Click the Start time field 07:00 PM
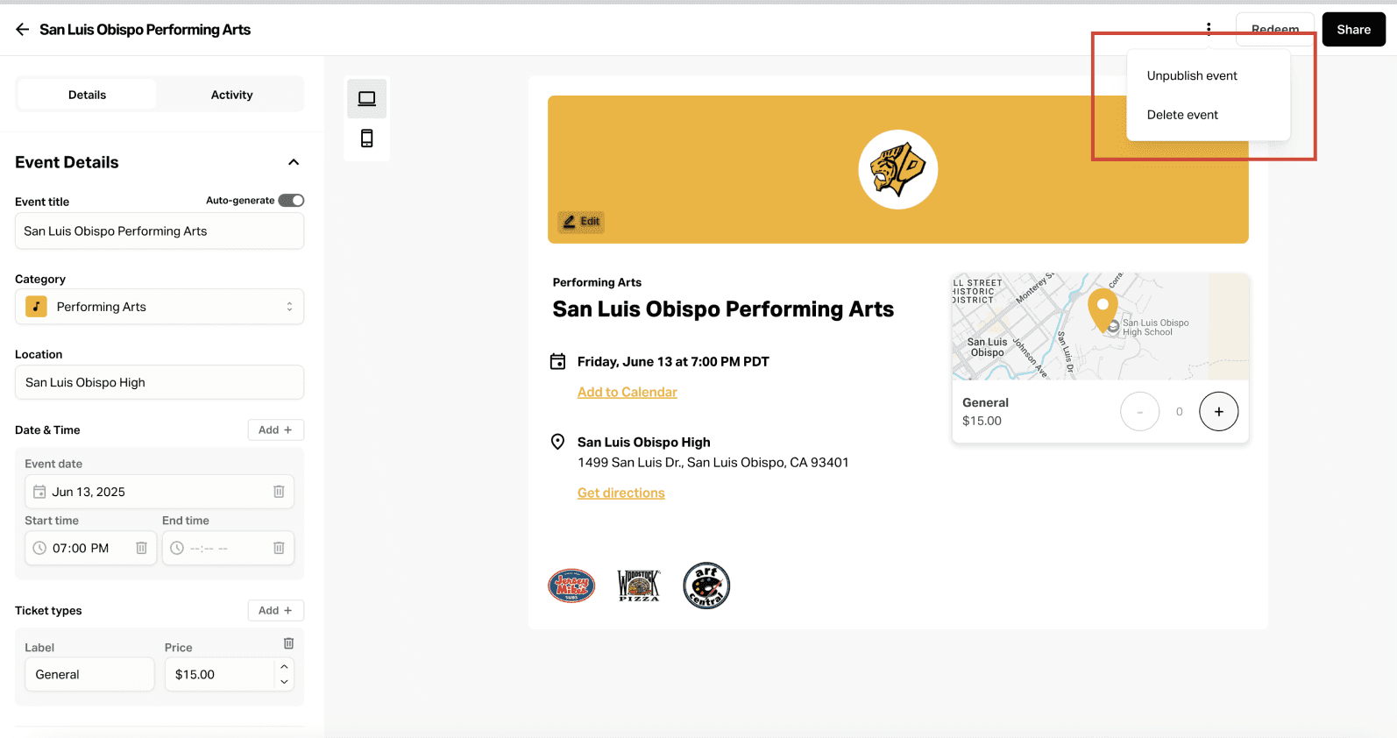 90,548
